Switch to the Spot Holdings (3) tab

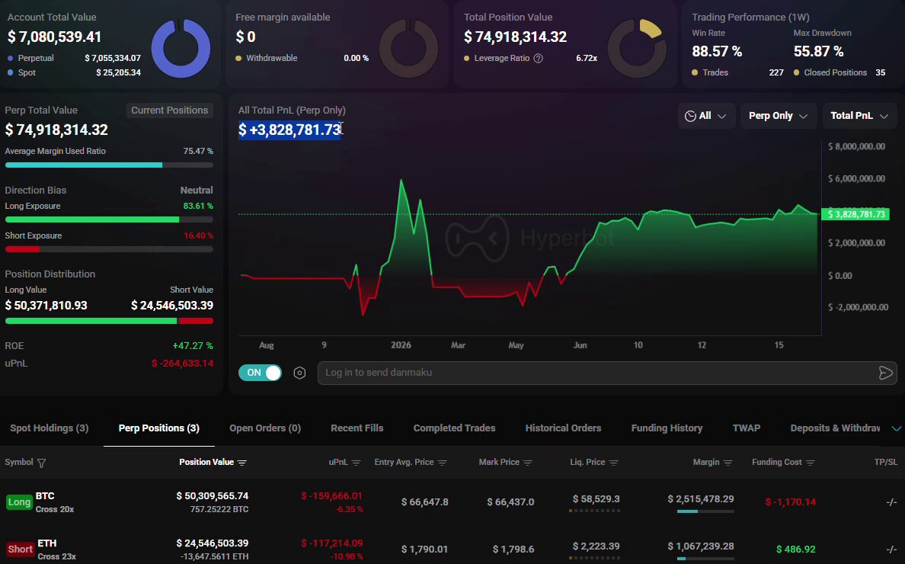(50, 428)
